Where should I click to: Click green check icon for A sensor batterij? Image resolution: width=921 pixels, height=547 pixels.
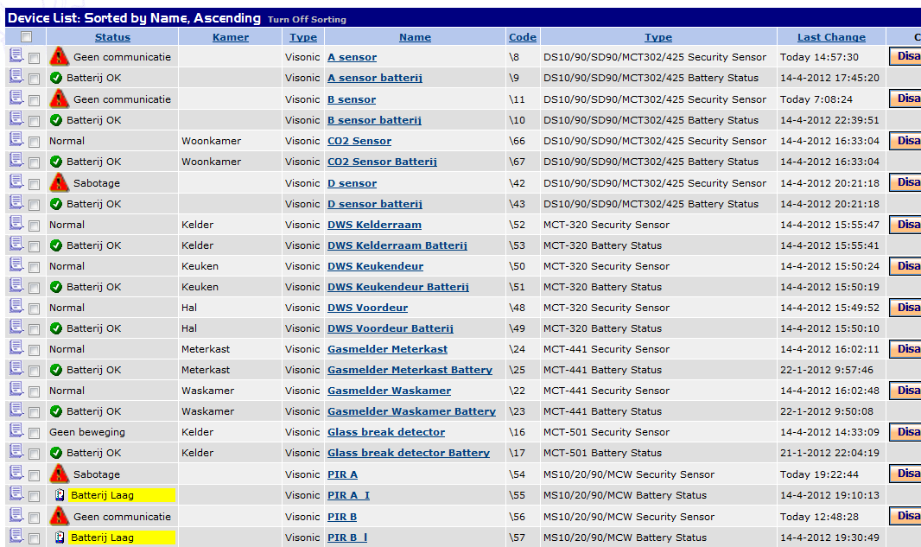click(x=56, y=78)
